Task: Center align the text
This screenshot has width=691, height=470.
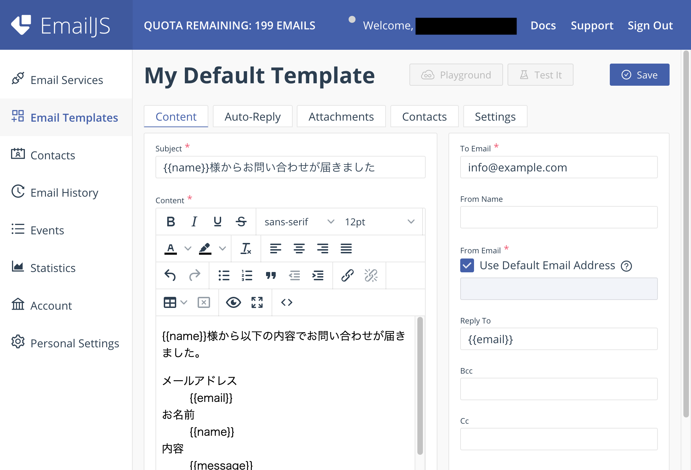Action: [x=299, y=248]
